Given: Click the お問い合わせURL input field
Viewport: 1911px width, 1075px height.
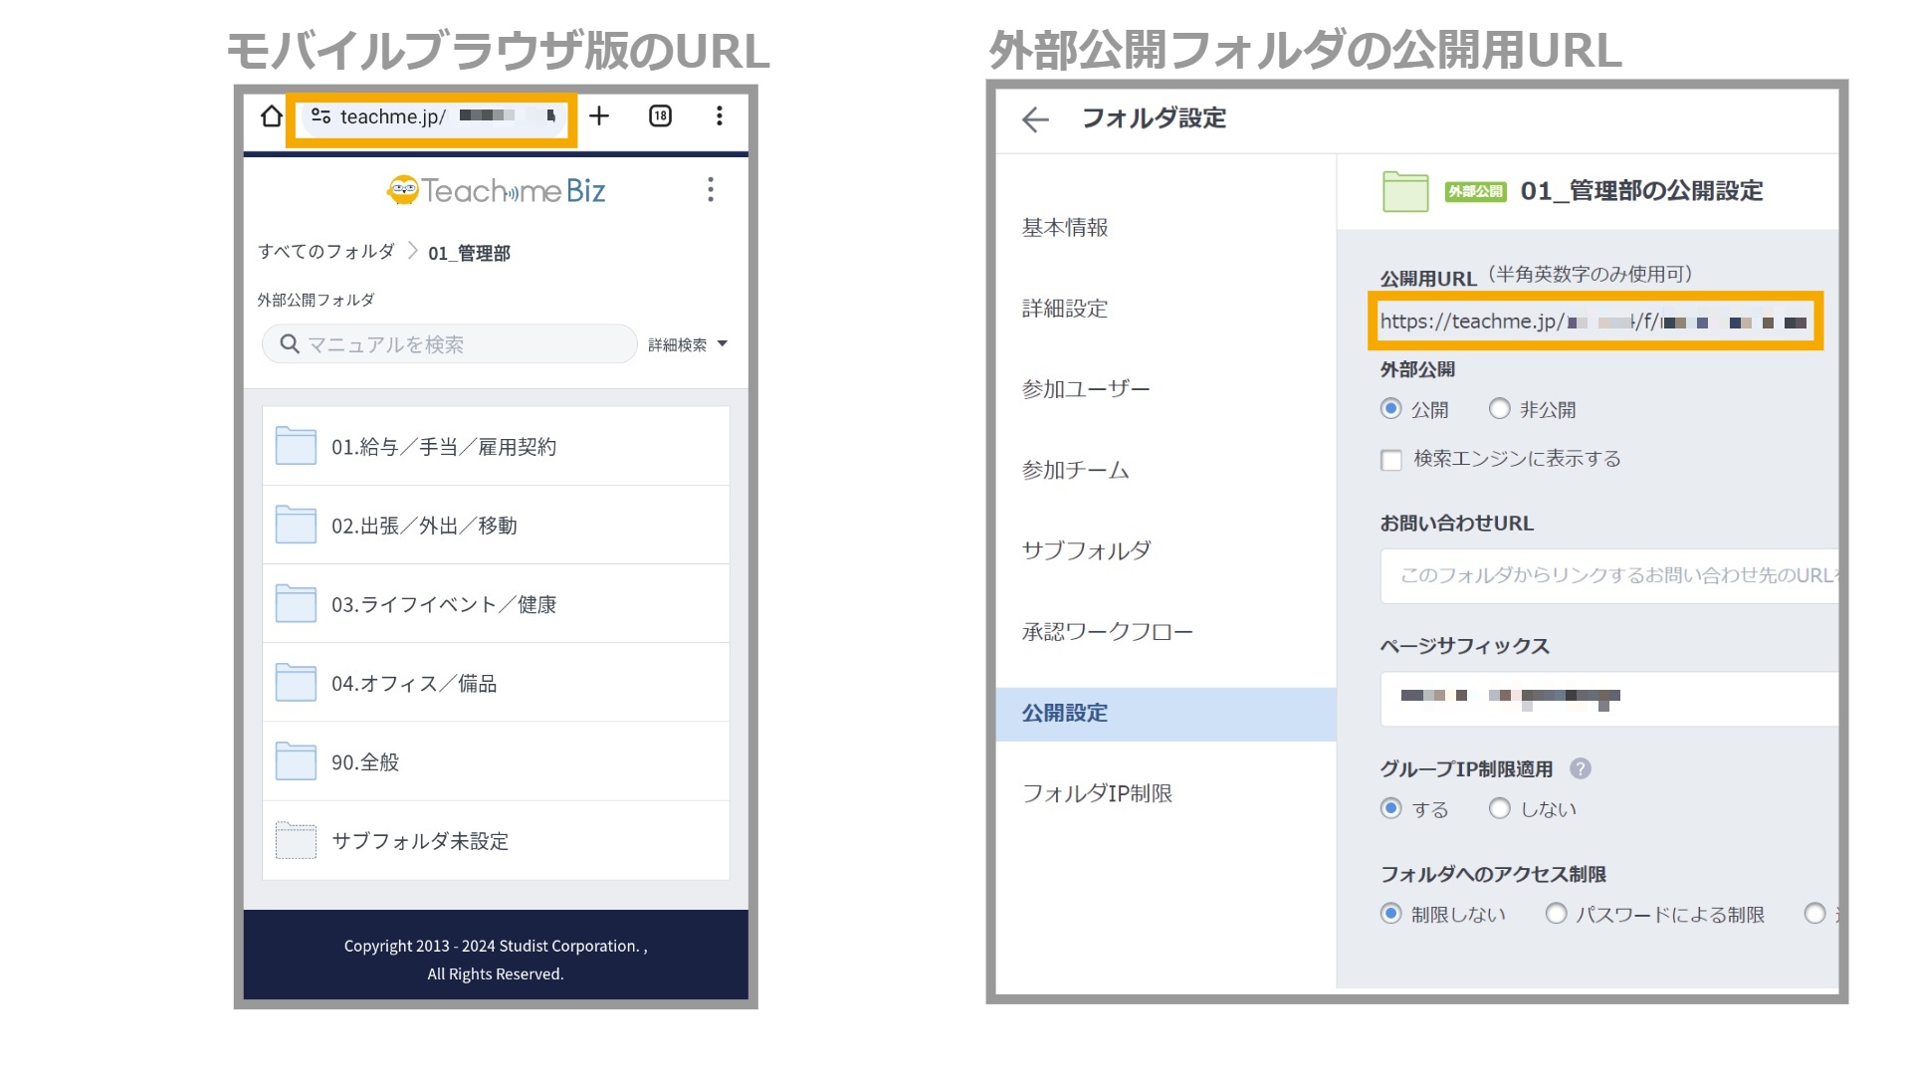Looking at the screenshot, I should click(1607, 575).
